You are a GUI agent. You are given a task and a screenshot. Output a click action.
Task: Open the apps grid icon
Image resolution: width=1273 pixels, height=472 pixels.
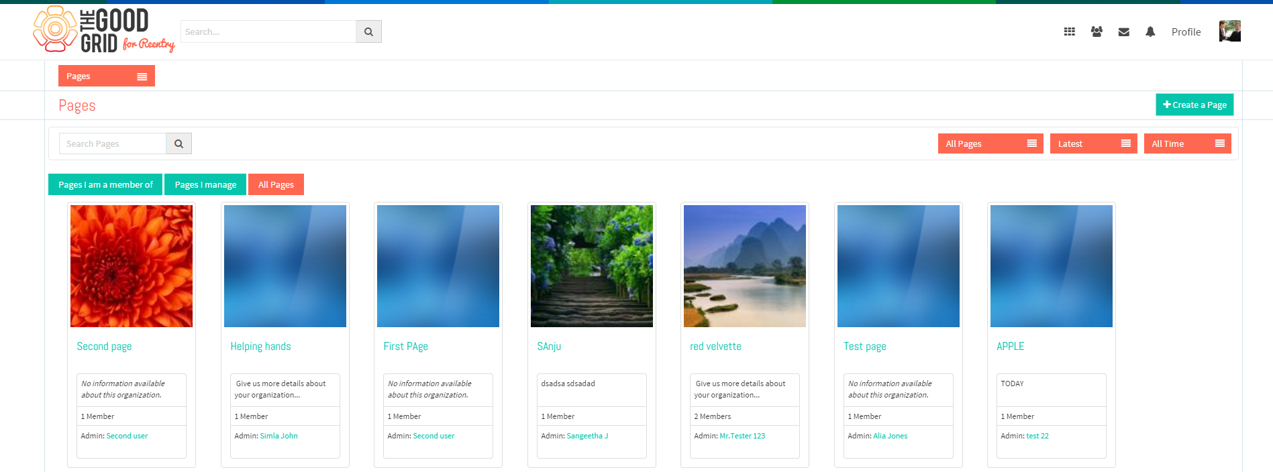1070,32
